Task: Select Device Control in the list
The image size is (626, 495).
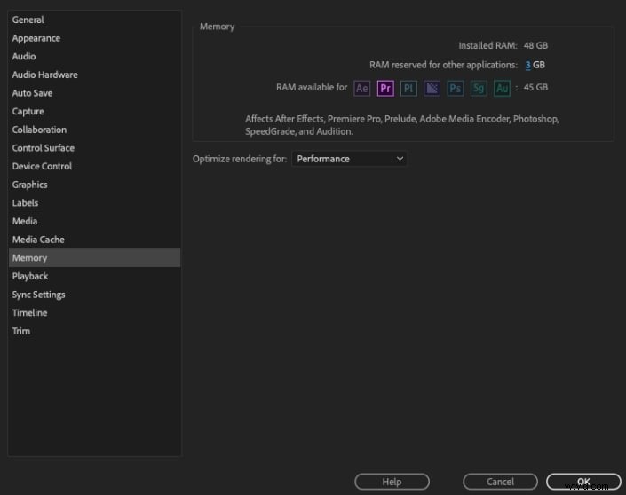Action: click(94, 166)
